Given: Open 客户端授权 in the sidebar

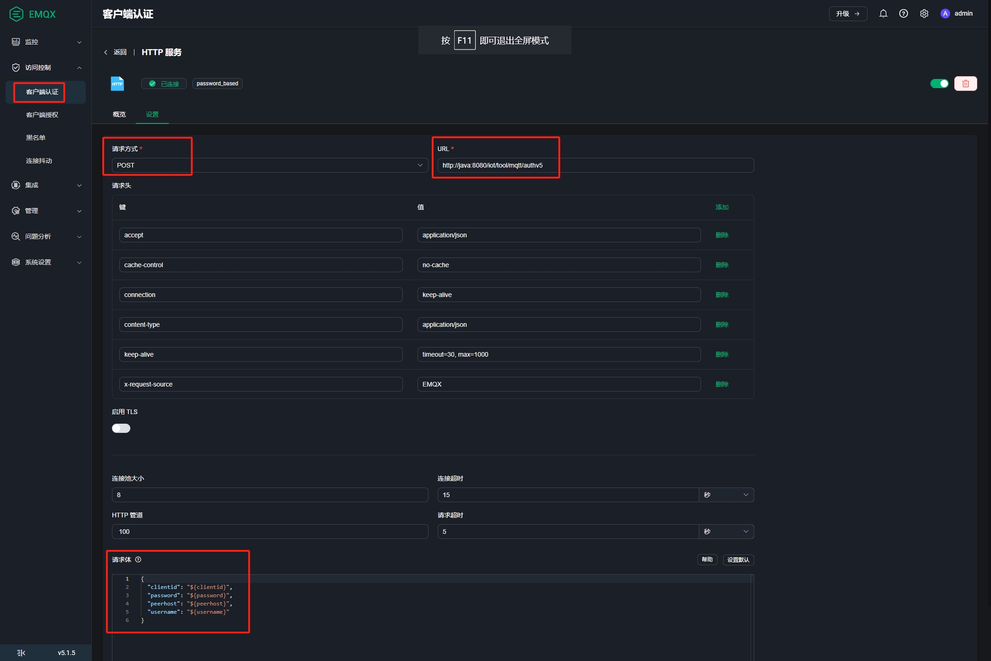Looking at the screenshot, I should 42,115.
